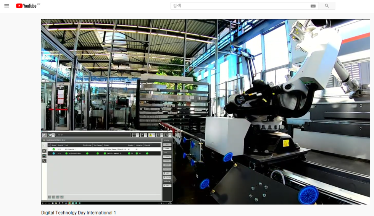The height and width of the screenshot is (216, 374).
Task: Click the fit-to-screen icon in left sidebar
Action: point(44,151)
